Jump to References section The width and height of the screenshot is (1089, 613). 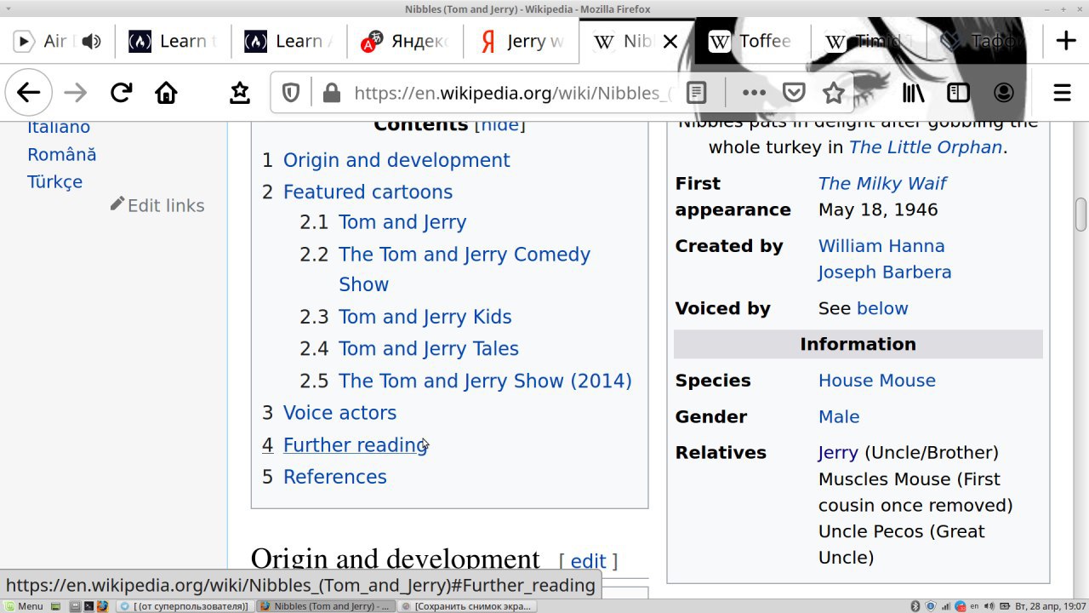point(334,477)
